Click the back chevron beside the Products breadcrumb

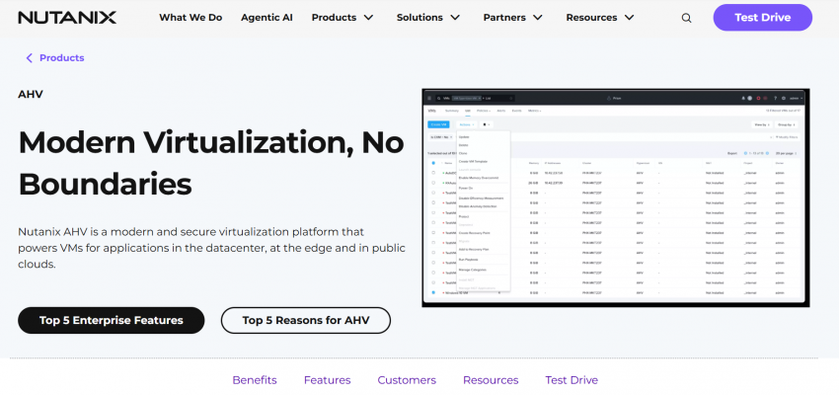(29, 58)
